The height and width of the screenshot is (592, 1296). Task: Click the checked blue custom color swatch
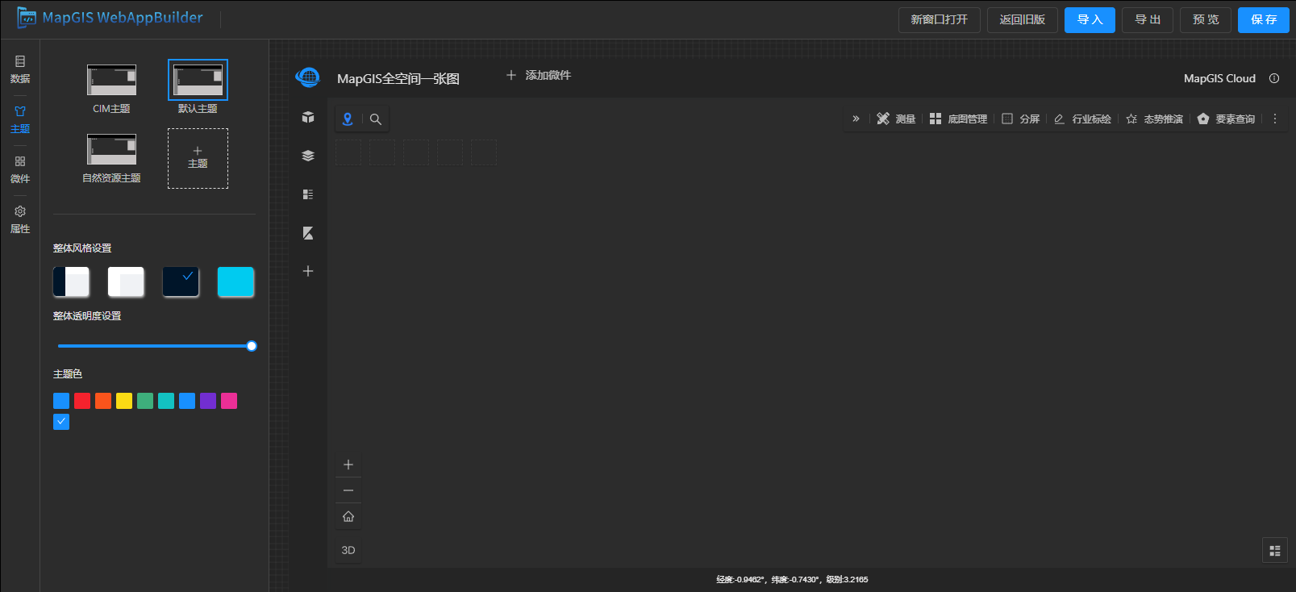(x=61, y=422)
